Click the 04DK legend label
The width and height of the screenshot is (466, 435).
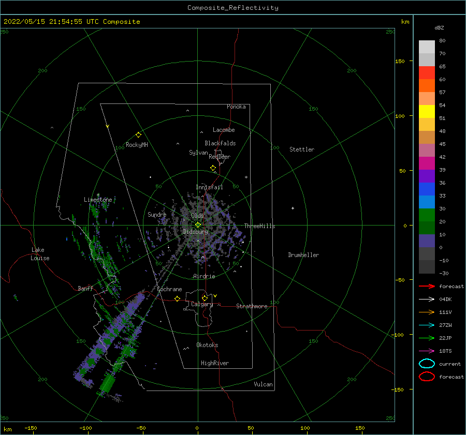pos(445,299)
